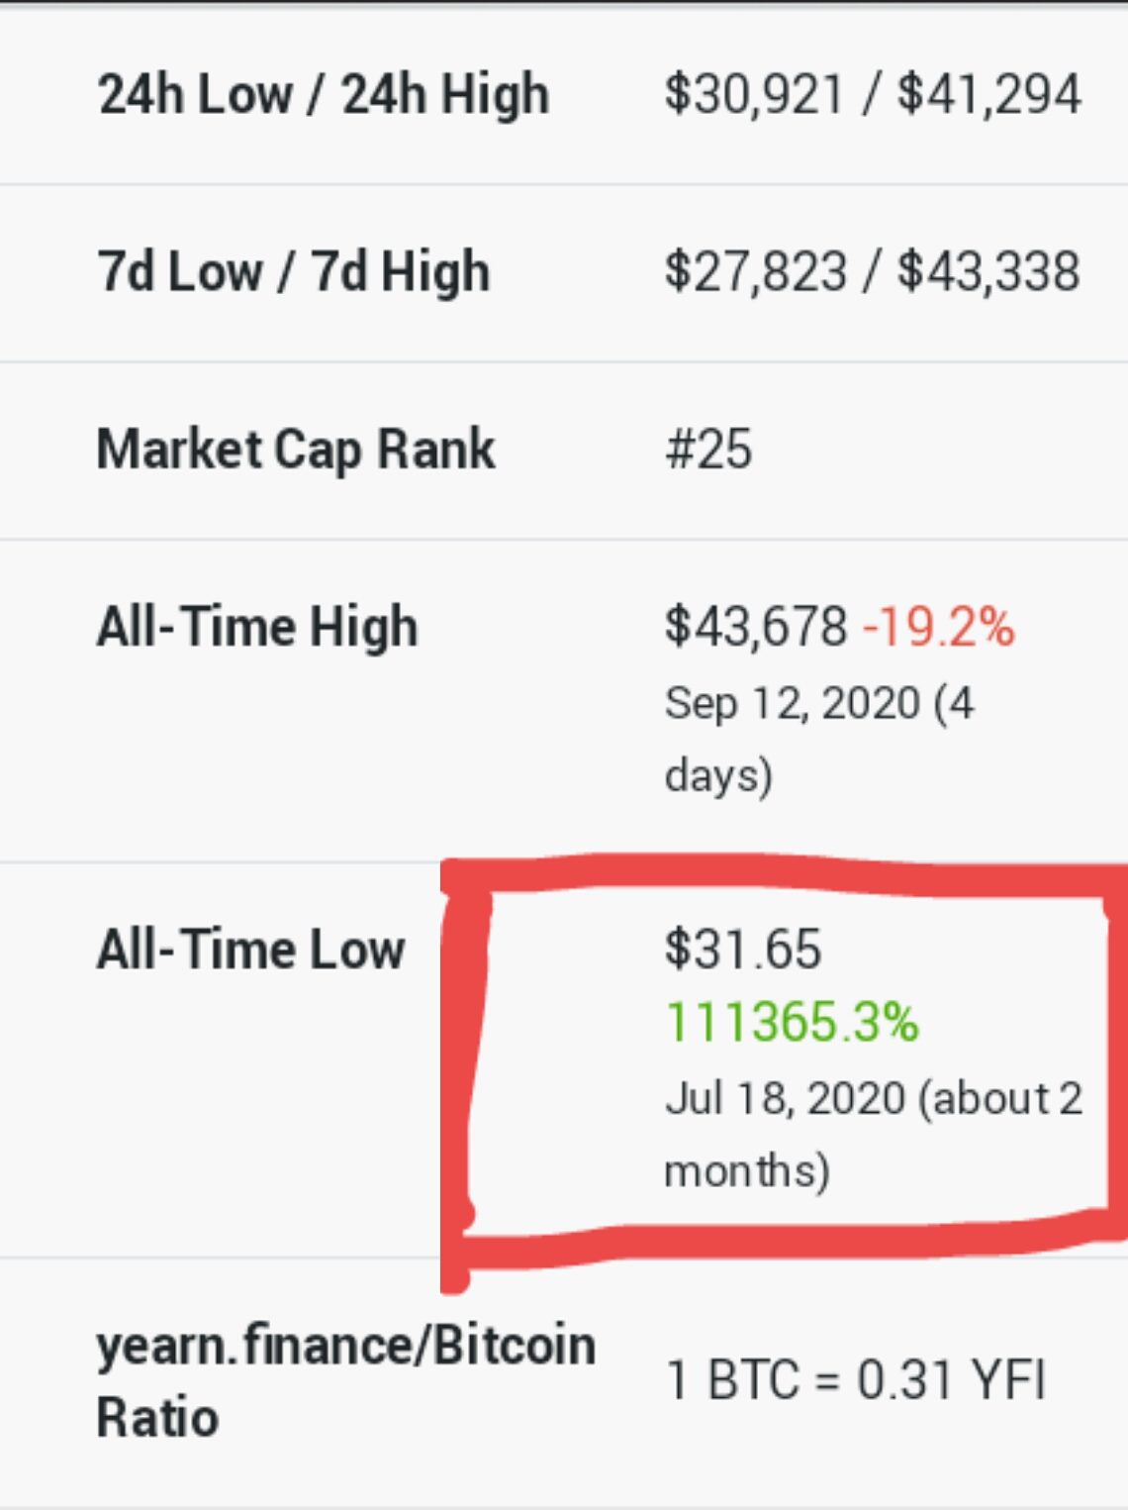Select the $31.65 all-time low price
The width and height of the screenshot is (1128, 1510).
pos(743,950)
